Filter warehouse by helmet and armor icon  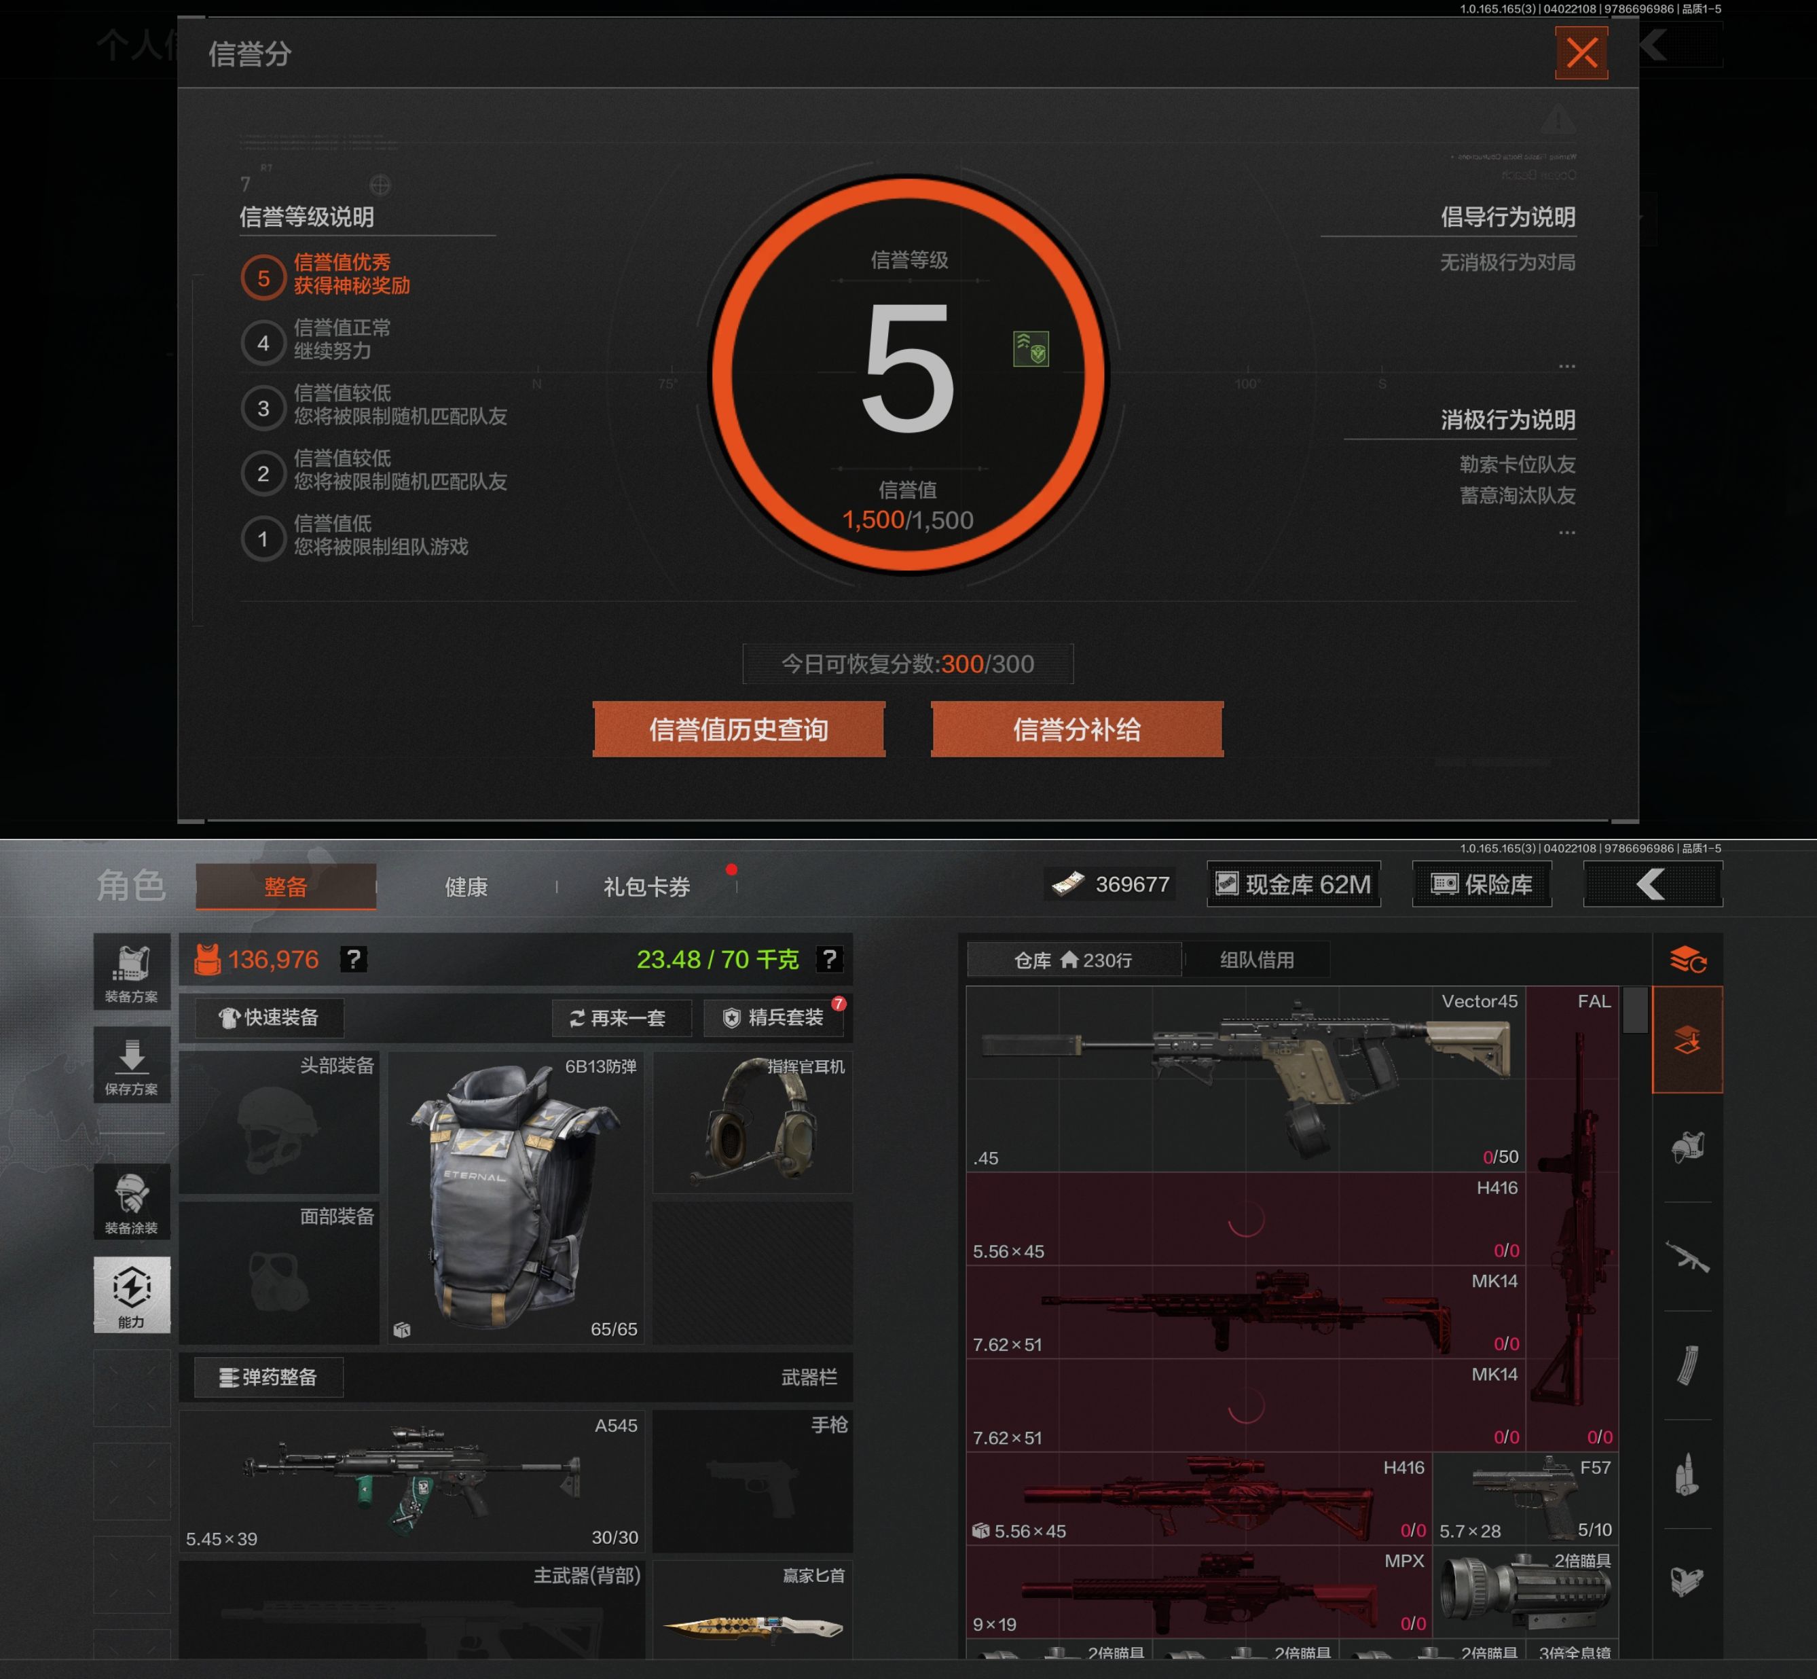(x=1687, y=1147)
